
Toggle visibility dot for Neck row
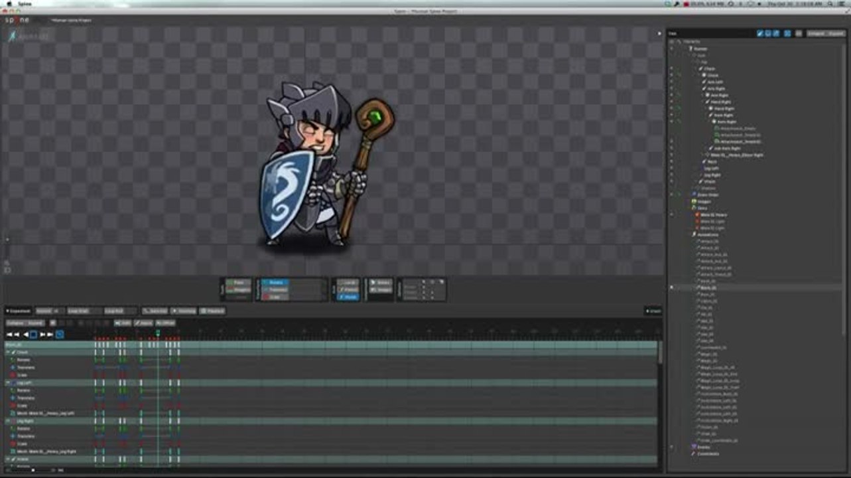[x=671, y=161]
